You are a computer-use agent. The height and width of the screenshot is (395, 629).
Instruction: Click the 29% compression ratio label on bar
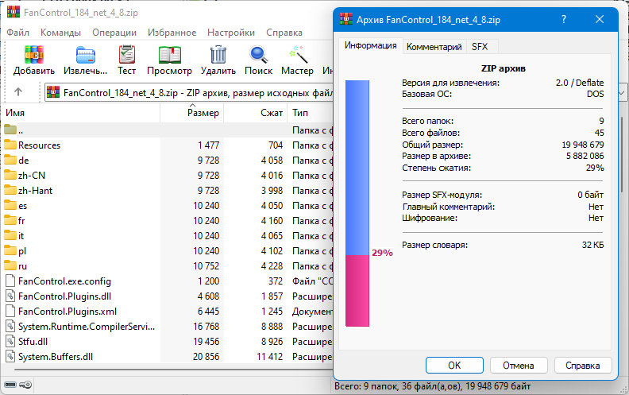pyautogui.click(x=382, y=253)
